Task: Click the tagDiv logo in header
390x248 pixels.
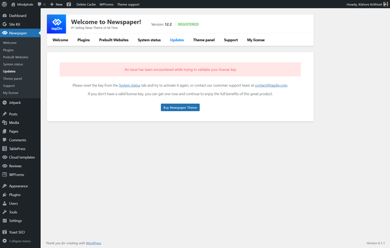Action: click(x=57, y=24)
